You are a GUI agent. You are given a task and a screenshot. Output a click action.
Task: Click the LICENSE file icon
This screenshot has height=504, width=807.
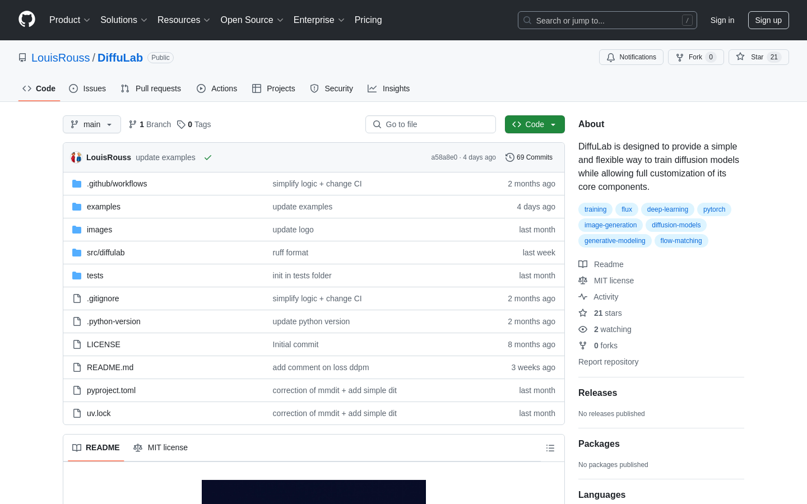point(77,344)
